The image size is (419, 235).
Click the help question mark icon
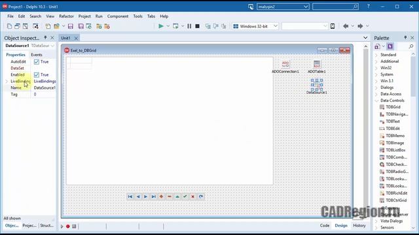tap(368, 7)
